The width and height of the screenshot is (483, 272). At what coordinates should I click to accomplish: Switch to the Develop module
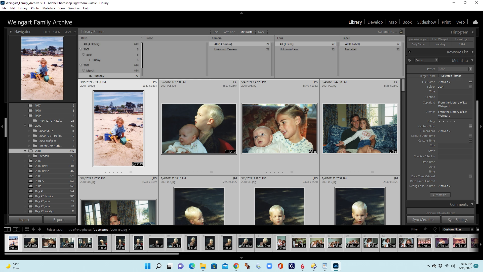click(x=375, y=22)
